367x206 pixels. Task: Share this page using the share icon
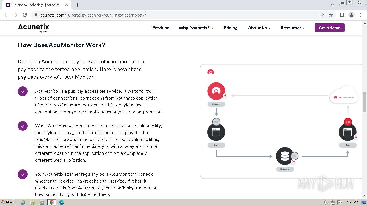point(322,15)
